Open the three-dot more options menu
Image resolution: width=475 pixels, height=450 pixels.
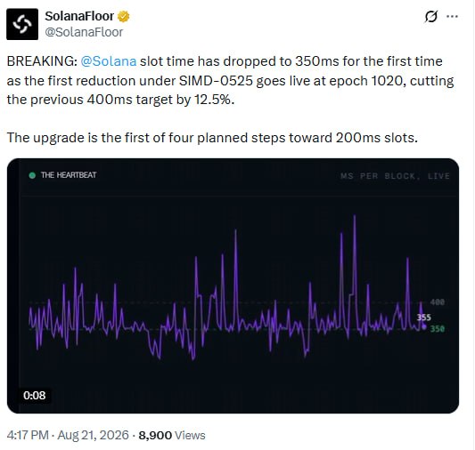[x=453, y=16]
